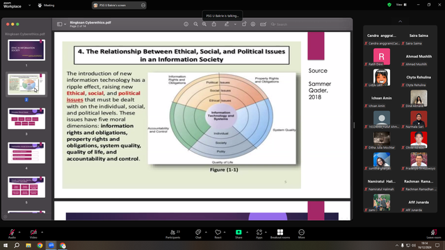The image size is (445, 250).
Task: Click the form filling icon in Preview
Action: point(263,24)
